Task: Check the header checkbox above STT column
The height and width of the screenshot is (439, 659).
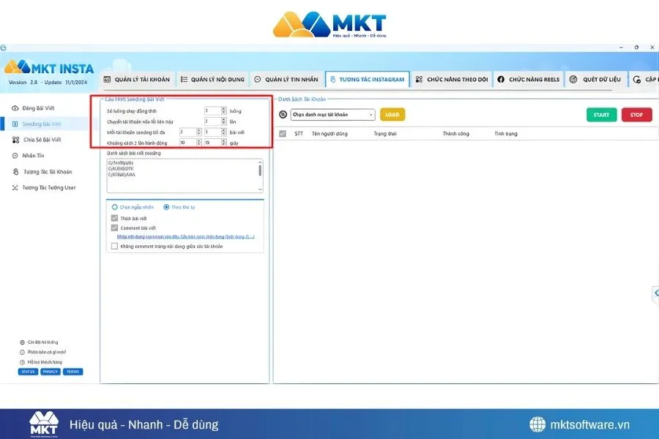Action: tap(282, 133)
